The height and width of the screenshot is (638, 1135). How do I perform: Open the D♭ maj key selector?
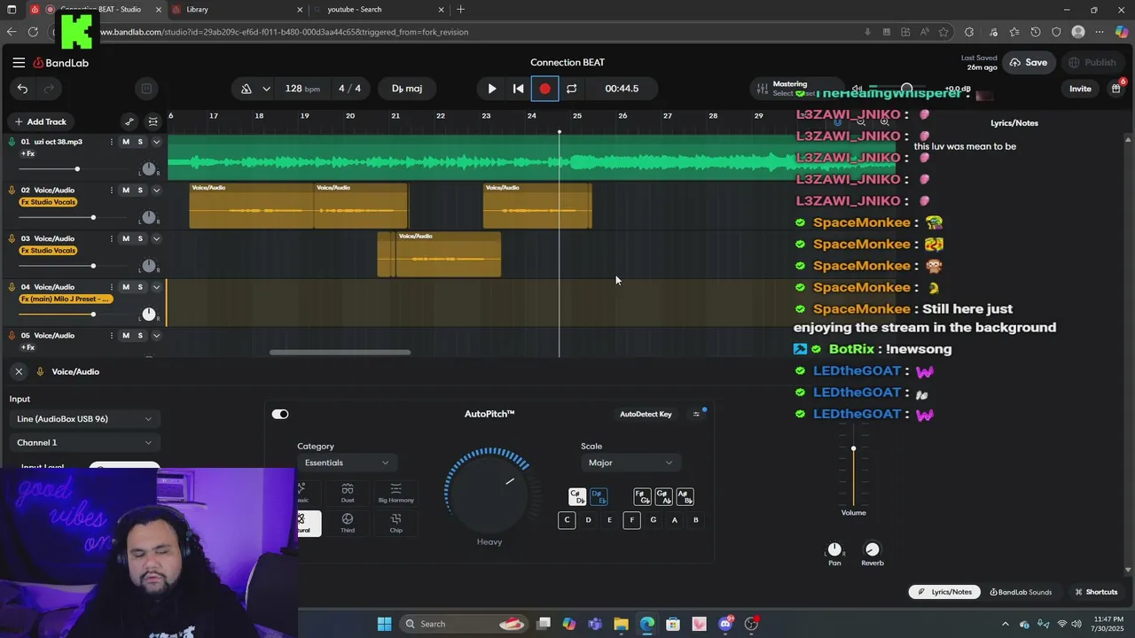[x=407, y=89]
